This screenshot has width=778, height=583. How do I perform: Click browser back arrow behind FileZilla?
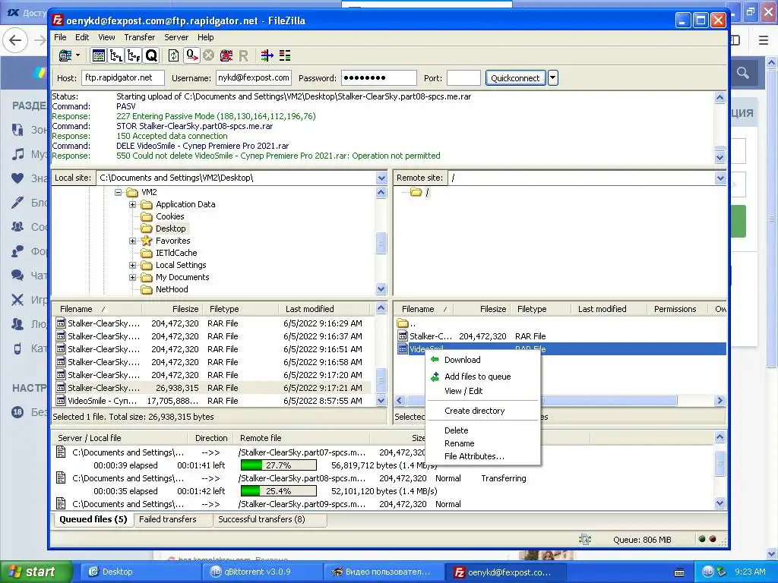click(15, 40)
